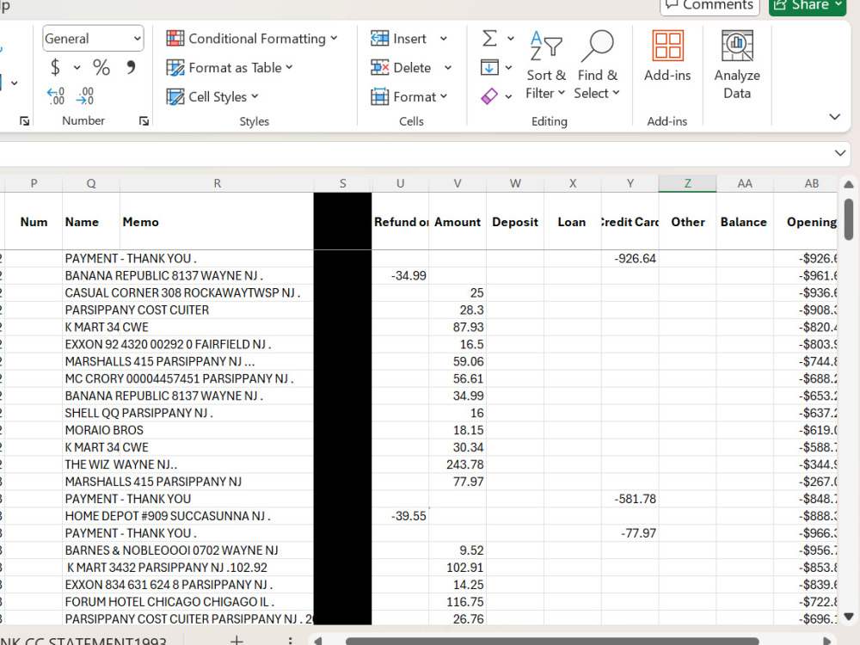Click the Format cells icon
860x645 pixels.
coord(379,96)
